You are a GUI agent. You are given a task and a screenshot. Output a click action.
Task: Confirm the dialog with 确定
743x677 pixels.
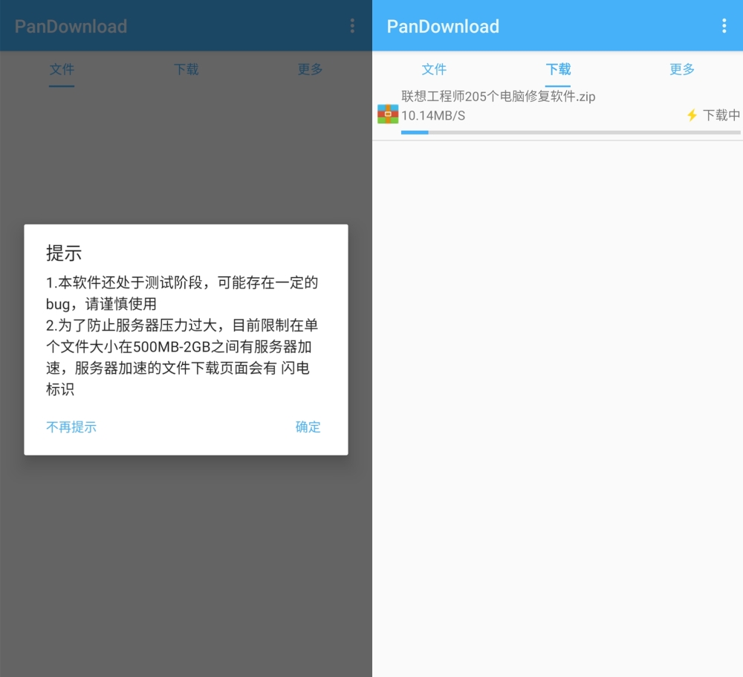pos(308,427)
